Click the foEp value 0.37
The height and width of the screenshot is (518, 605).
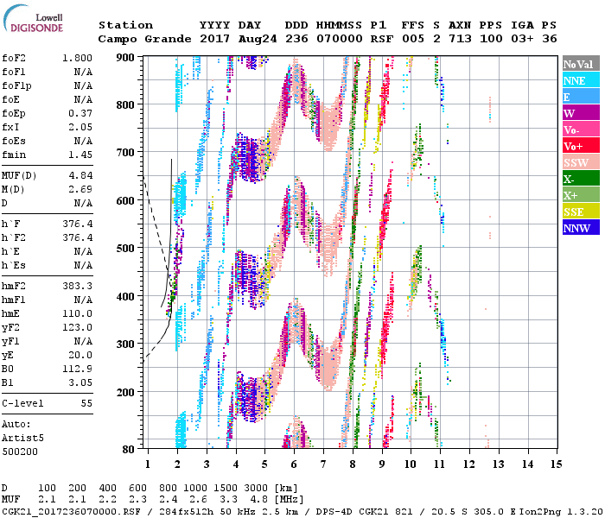(x=80, y=113)
